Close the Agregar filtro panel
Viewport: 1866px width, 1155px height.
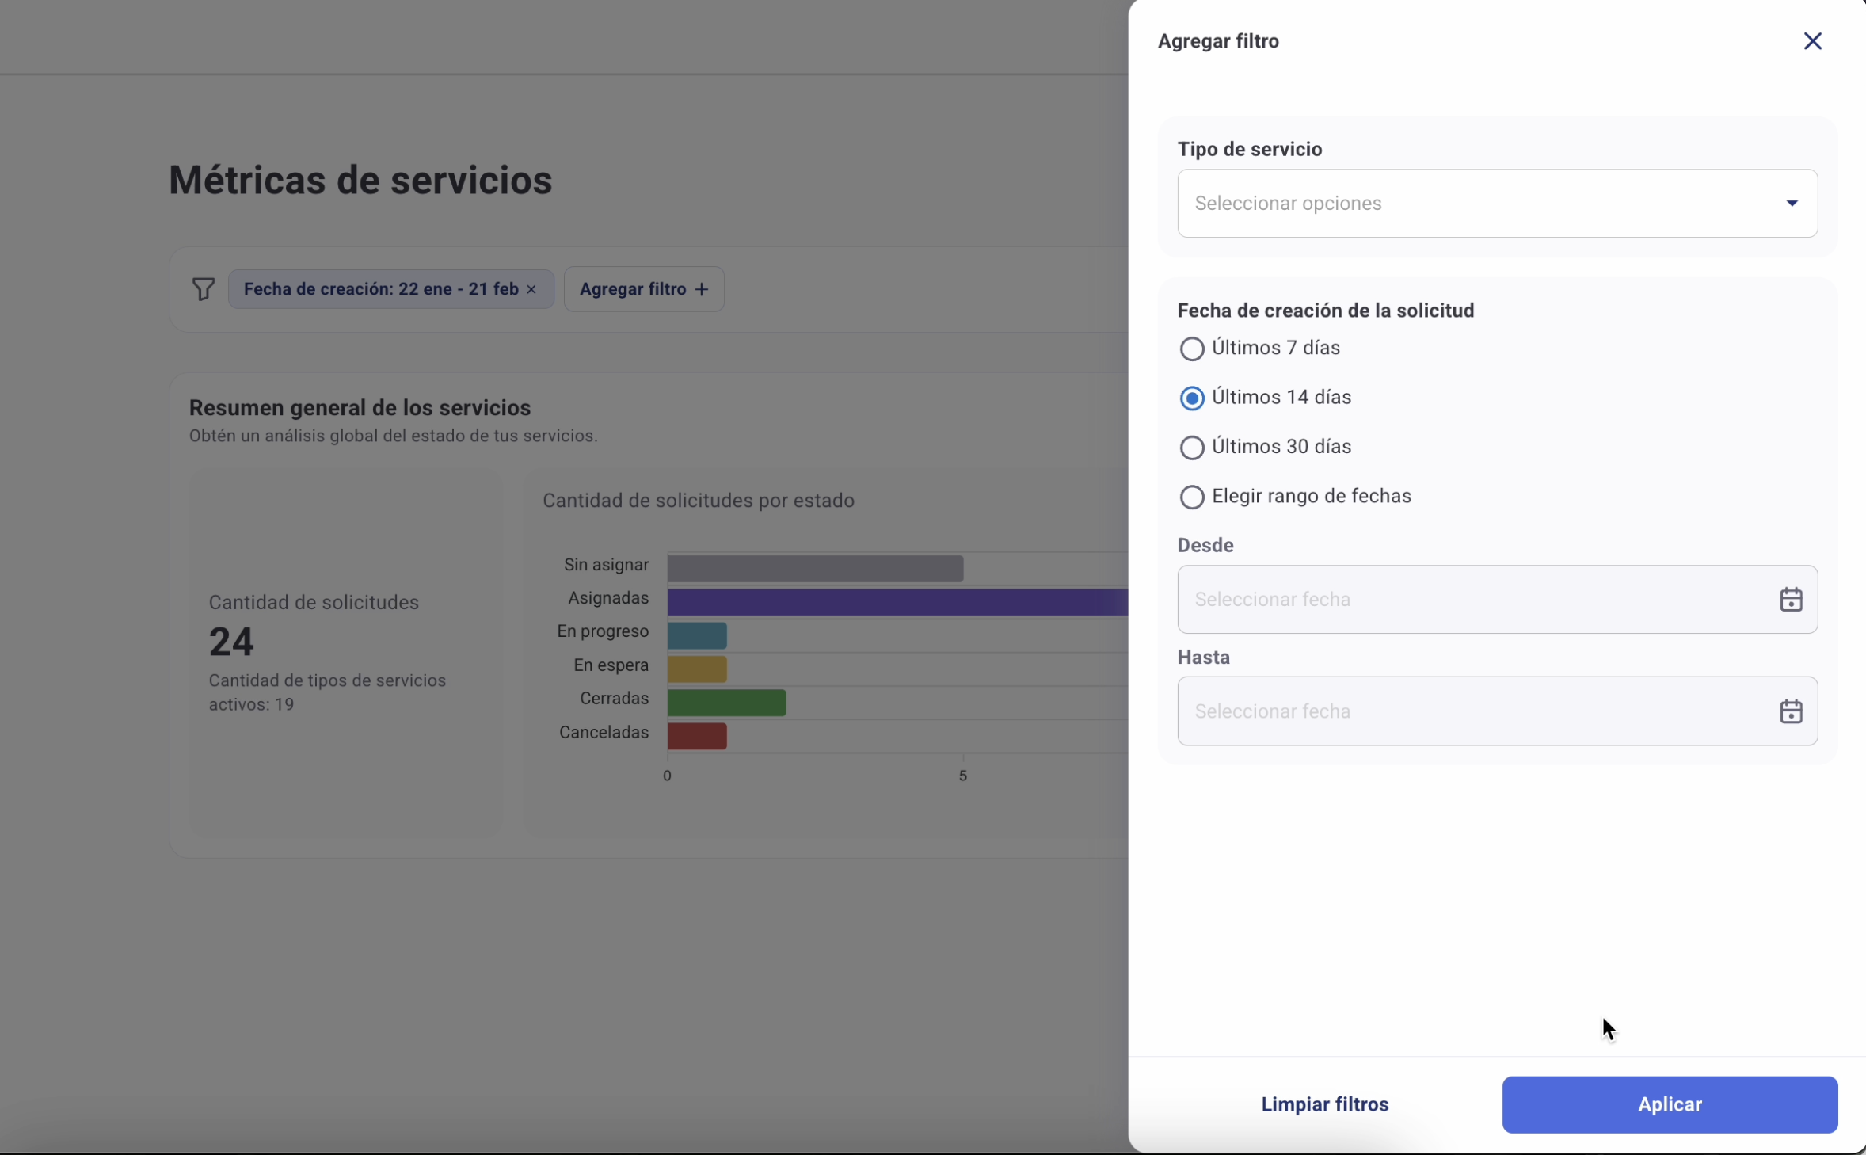(x=1812, y=41)
